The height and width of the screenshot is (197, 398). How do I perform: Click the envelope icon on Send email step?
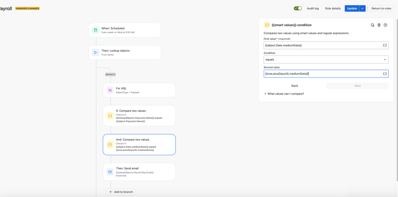point(110,172)
